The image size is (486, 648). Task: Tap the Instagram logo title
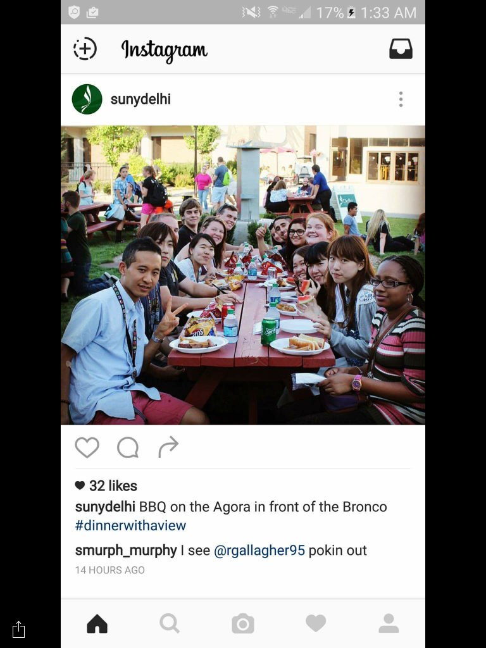[x=164, y=51]
